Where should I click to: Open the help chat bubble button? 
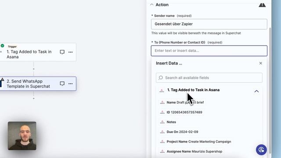click(x=261, y=150)
